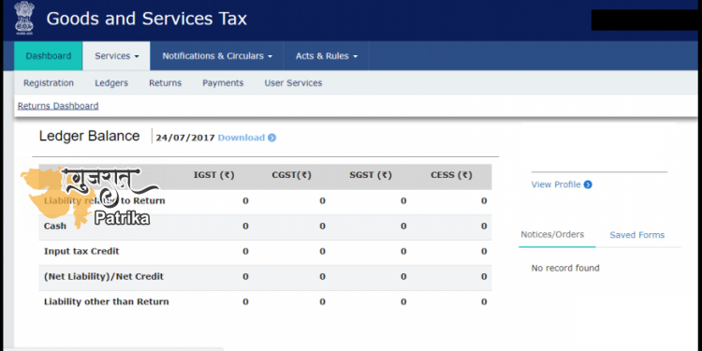Click the SGST (₹) column header
The height and width of the screenshot is (351, 702).
pyautogui.click(x=371, y=176)
